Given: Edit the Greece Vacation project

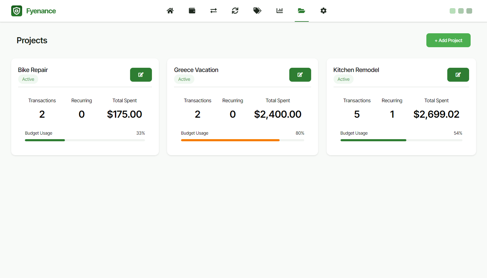Looking at the screenshot, I should click(300, 74).
